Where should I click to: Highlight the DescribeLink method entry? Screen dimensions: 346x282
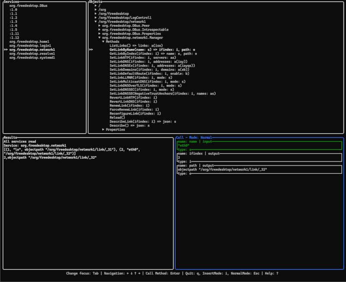click(143, 122)
